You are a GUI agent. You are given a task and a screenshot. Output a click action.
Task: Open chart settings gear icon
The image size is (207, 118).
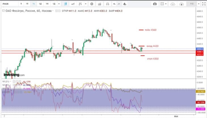(x=92, y=4)
